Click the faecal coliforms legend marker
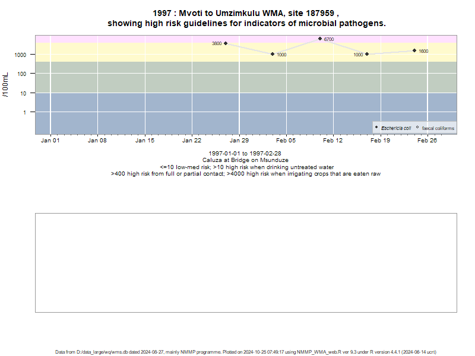This screenshot has height=356, width=475. [x=417, y=127]
